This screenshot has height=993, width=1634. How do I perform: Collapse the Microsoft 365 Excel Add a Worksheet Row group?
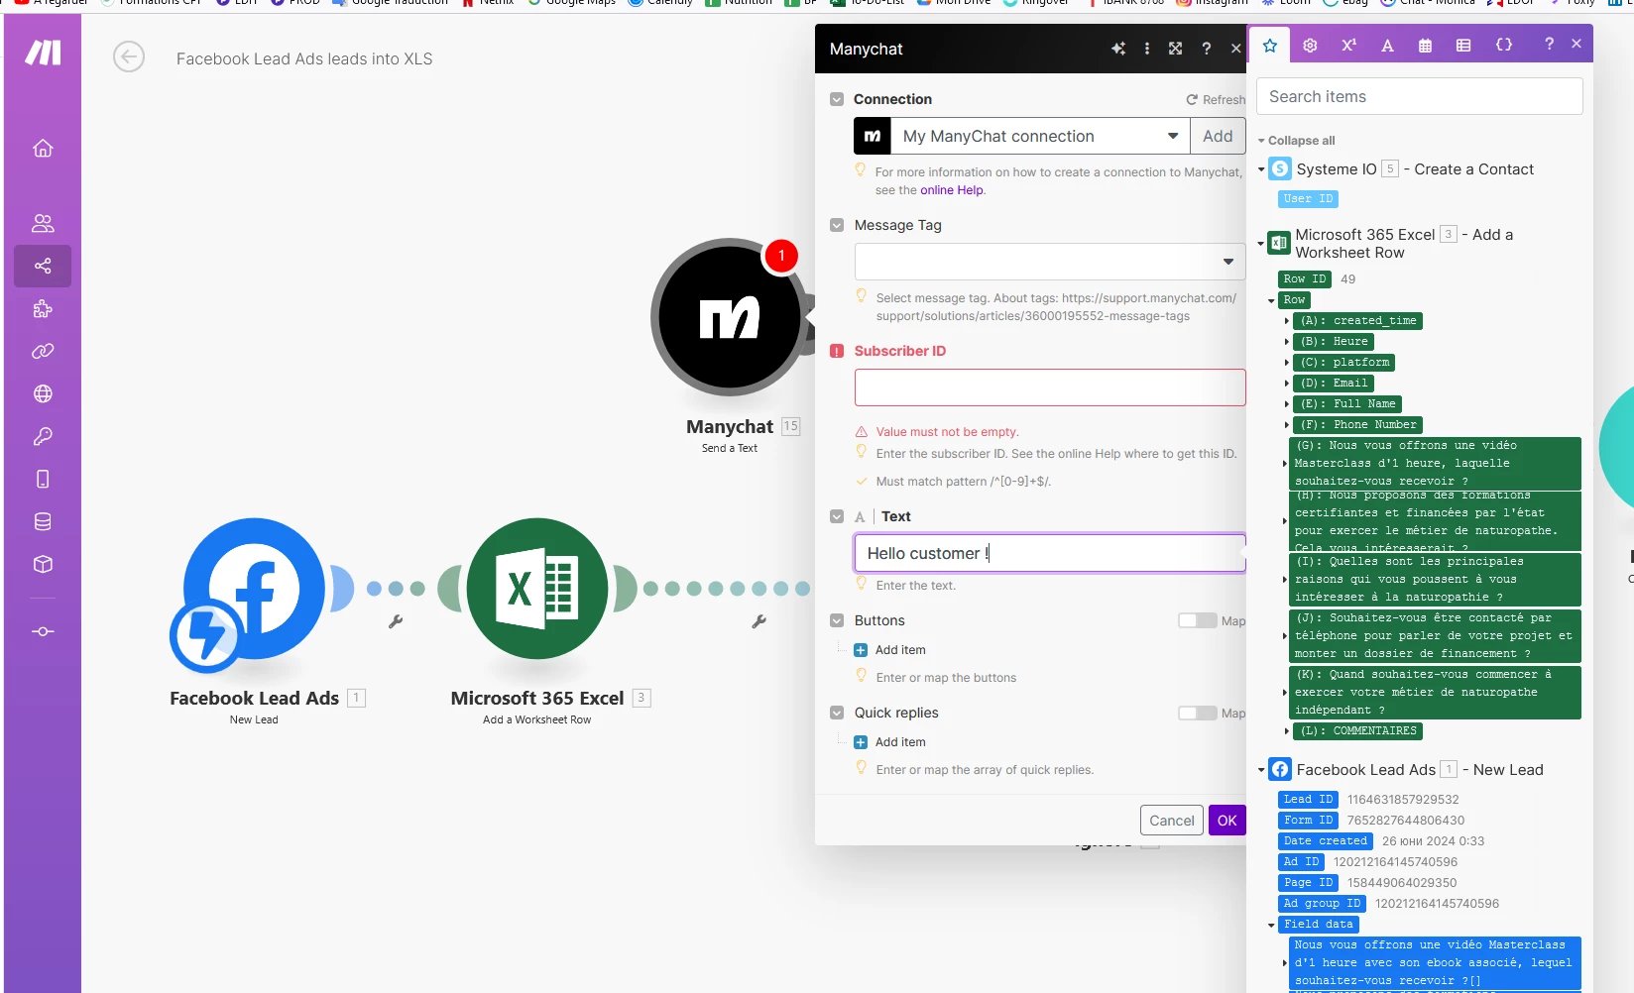click(1261, 243)
